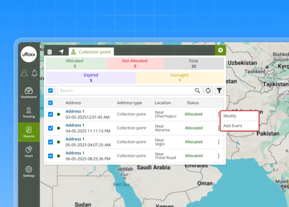Switch to the Collection point tab
This screenshot has height=207, width=289.
click(91, 52)
